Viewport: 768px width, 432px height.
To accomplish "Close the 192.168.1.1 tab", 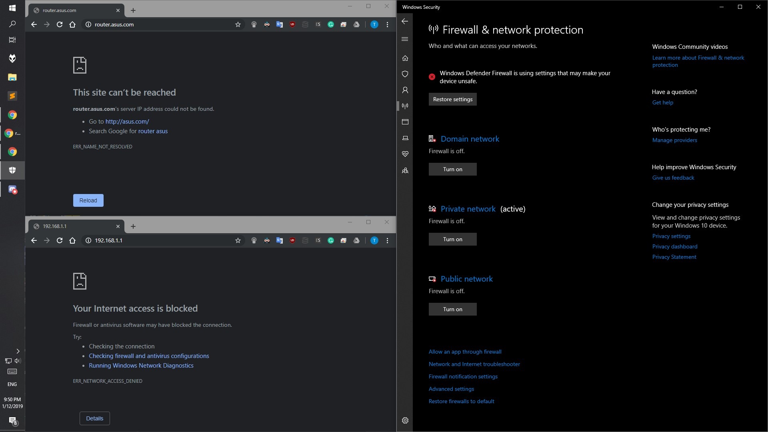I will (x=118, y=226).
